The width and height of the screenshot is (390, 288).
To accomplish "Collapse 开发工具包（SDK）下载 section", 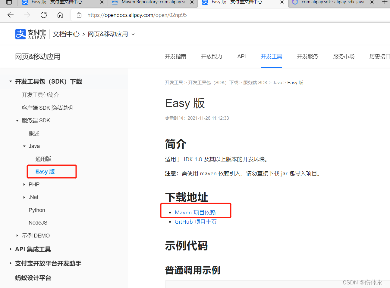I will coord(11,81).
